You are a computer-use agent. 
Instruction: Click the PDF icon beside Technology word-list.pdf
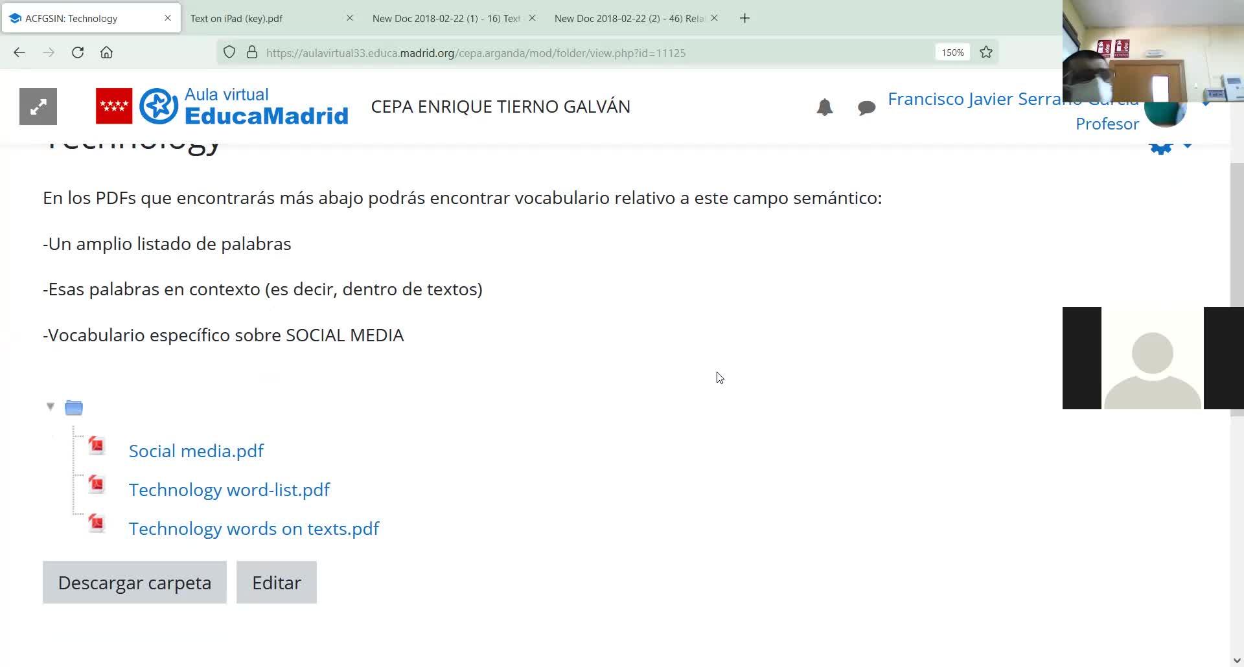pos(97,484)
